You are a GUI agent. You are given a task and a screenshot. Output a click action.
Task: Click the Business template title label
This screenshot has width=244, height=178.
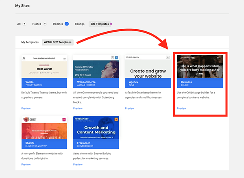[x=186, y=82]
